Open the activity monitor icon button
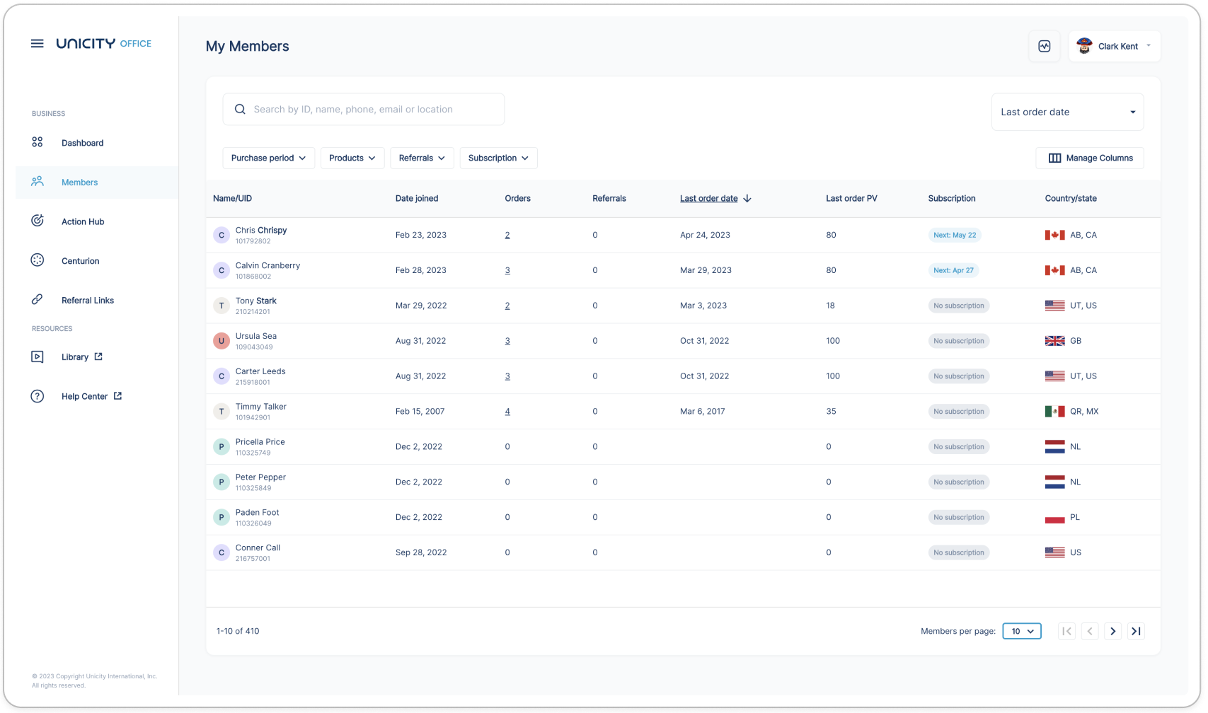 coord(1044,47)
